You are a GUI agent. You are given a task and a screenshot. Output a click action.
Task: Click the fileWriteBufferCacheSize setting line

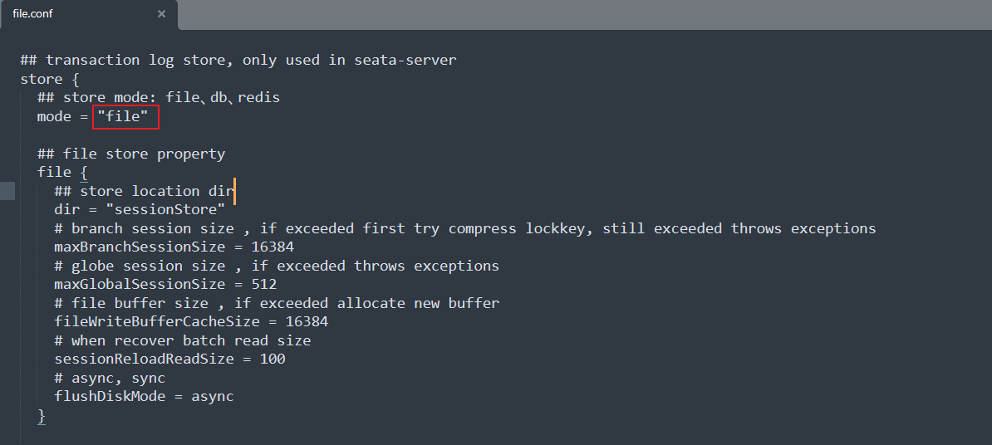point(191,322)
